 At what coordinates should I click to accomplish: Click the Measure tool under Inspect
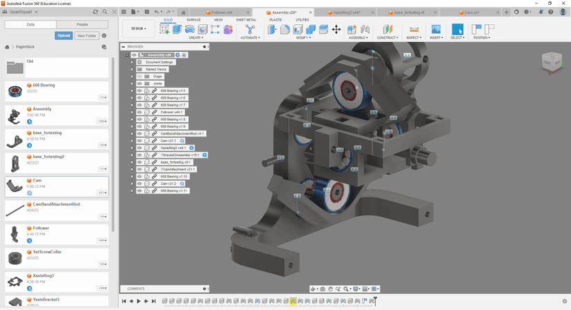pyautogui.click(x=414, y=30)
